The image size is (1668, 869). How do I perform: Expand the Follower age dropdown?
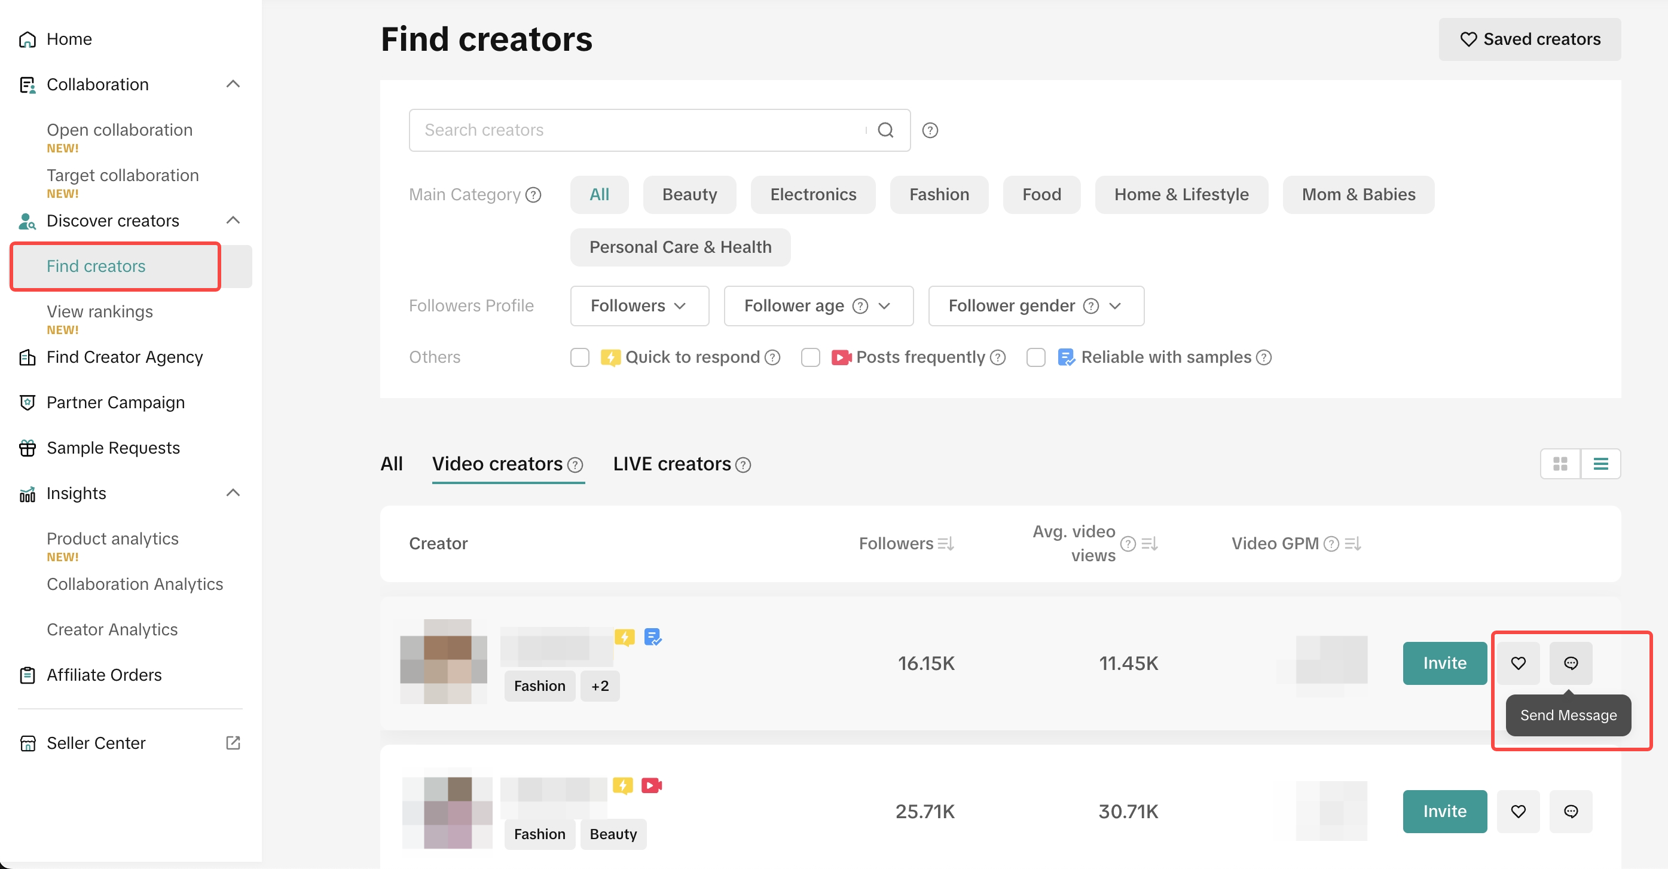click(818, 305)
